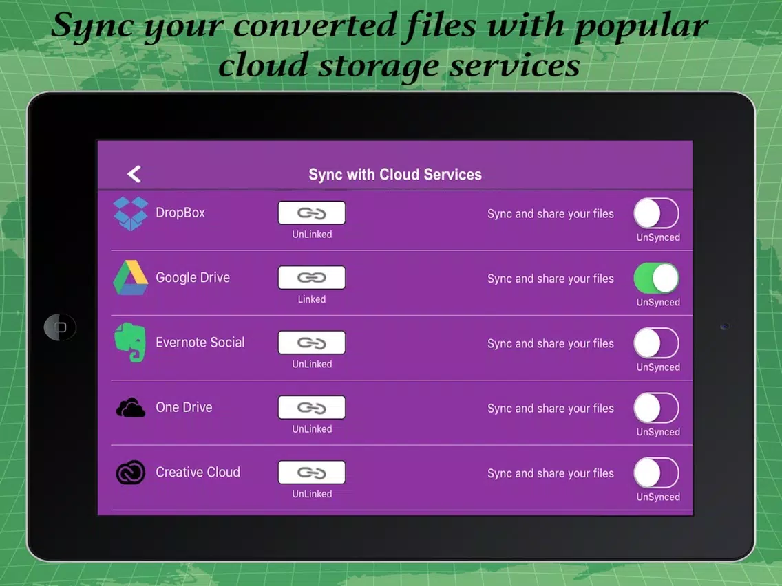Click UnSynced label under Google Drive toggle

coord(658,302)
